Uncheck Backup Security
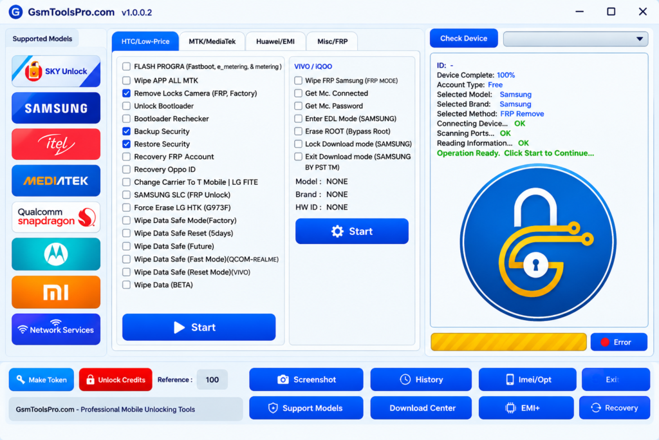This screenshot has height=440, width=659. pos(126,131)
